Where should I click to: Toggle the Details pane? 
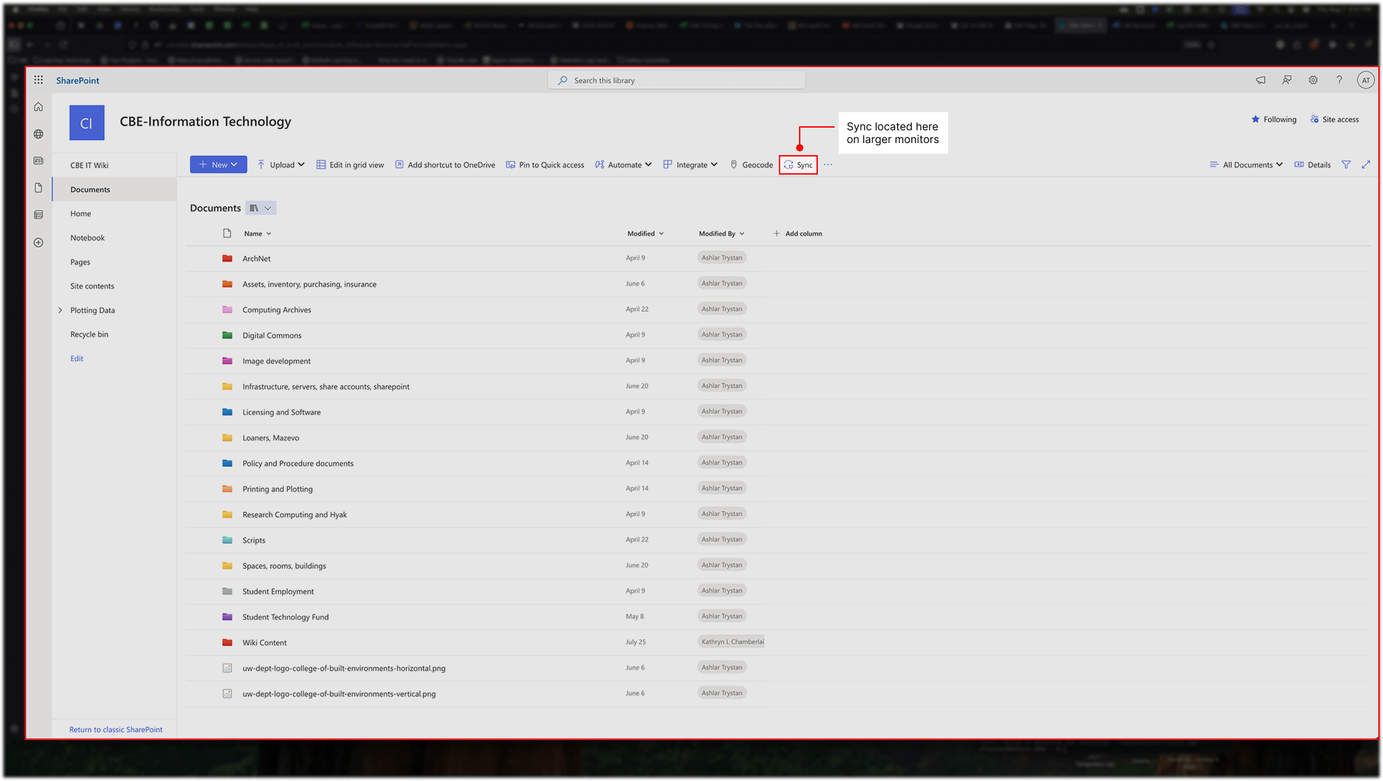pos(1312,165)
